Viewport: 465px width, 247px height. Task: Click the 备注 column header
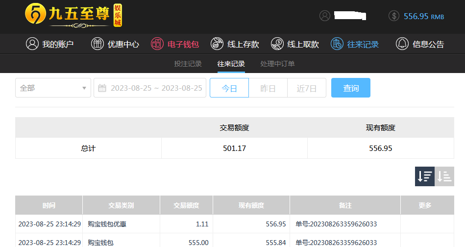pyautogui.click(x=345, y=205)
